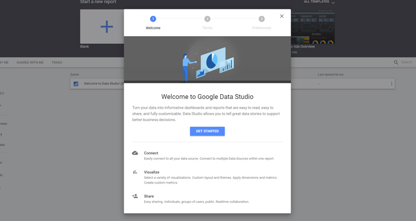Click the Welcome to Google Data Studio heading

[207, 96]
